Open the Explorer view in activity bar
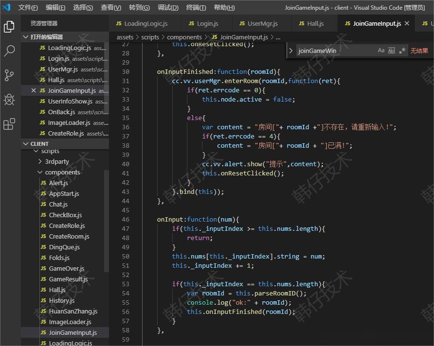Screen dimensions: 434x346 pos(9,27)
